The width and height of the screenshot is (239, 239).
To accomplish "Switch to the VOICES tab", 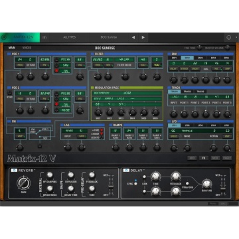I will pyautogui.click(x=27, y=48).
